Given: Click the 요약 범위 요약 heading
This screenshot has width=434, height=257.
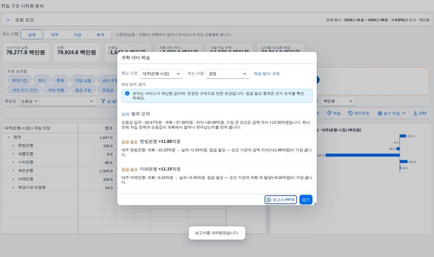Looking at the screenshot, I should tap(136, 114).
